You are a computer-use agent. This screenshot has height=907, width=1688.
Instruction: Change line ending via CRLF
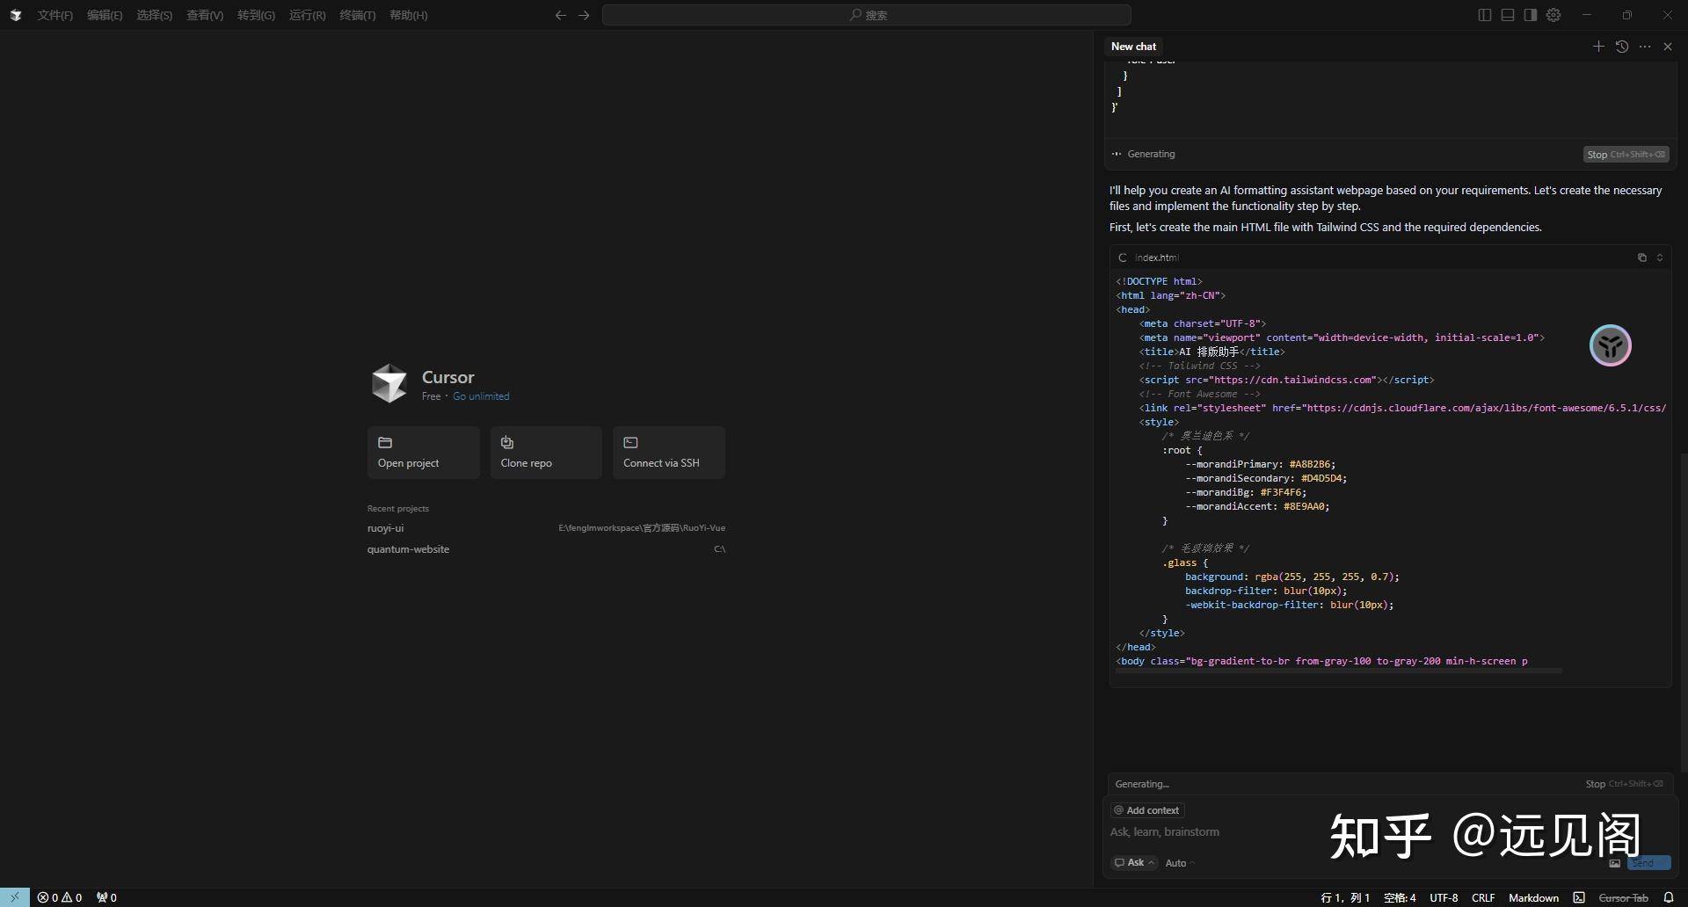click(1483, 897)
